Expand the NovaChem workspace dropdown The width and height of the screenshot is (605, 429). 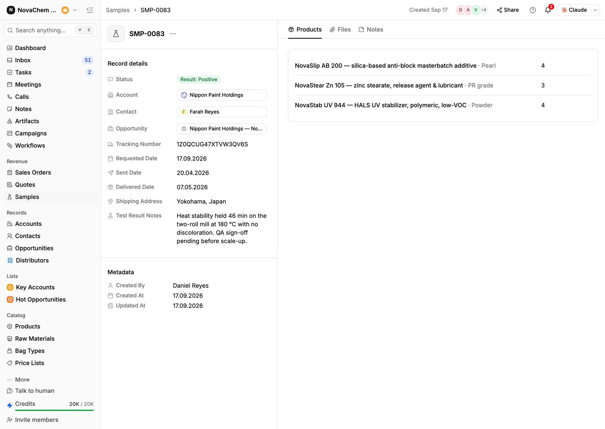point(75,10)
